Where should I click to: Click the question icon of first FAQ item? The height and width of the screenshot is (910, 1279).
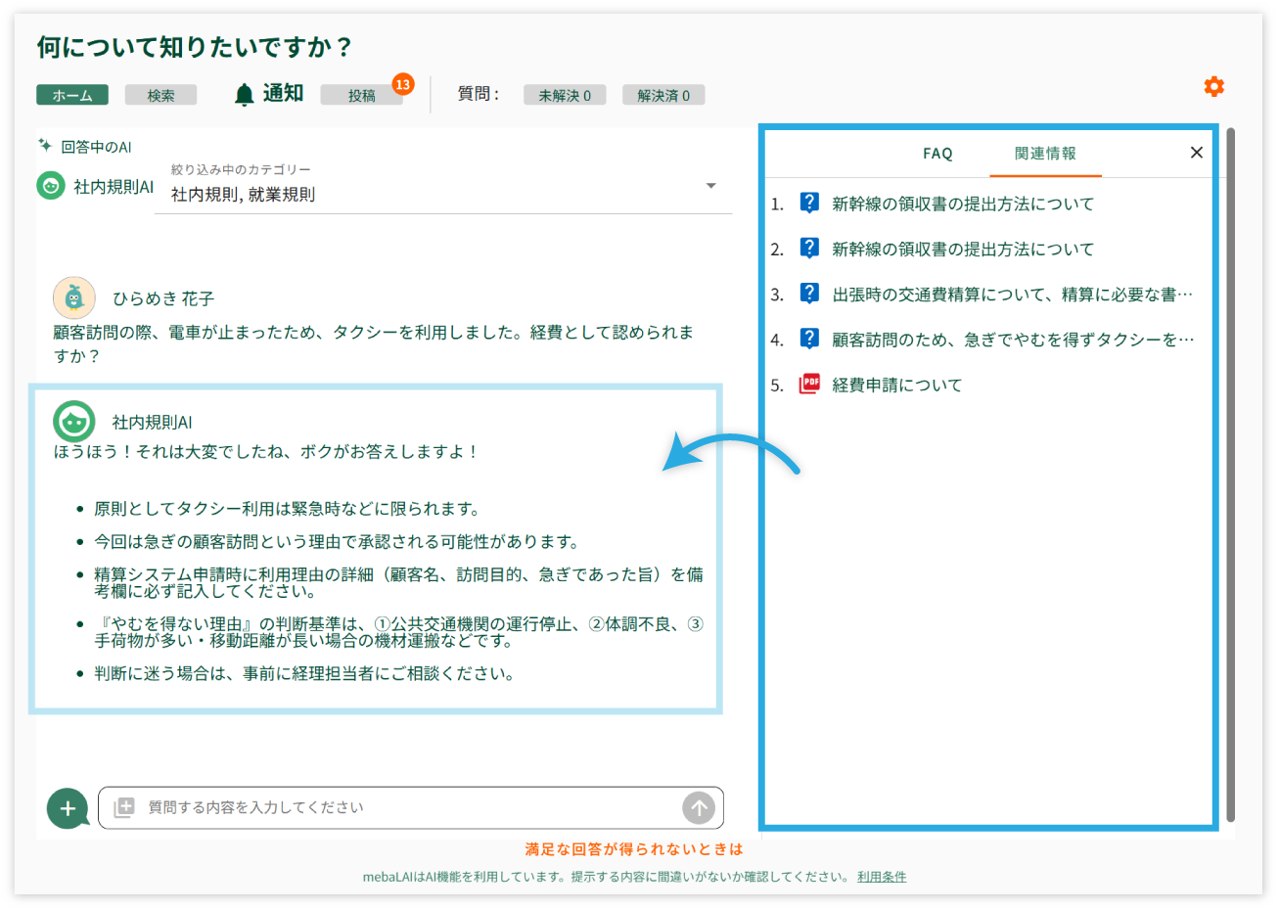[809, 204]
